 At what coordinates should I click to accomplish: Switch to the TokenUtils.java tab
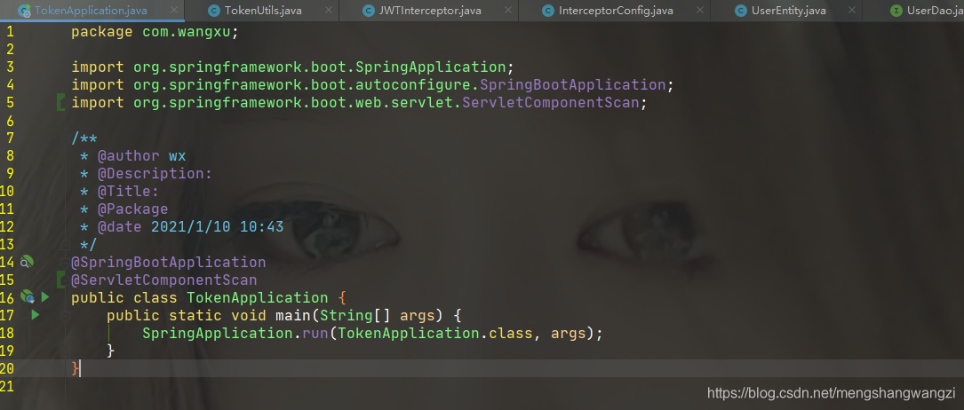click(x=262, y=11)
